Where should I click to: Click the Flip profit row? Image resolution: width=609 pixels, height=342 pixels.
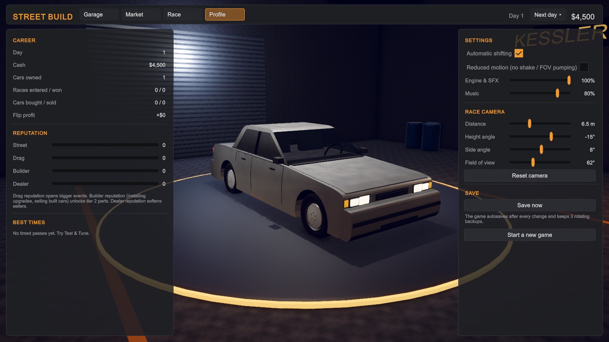coord(89,115)
